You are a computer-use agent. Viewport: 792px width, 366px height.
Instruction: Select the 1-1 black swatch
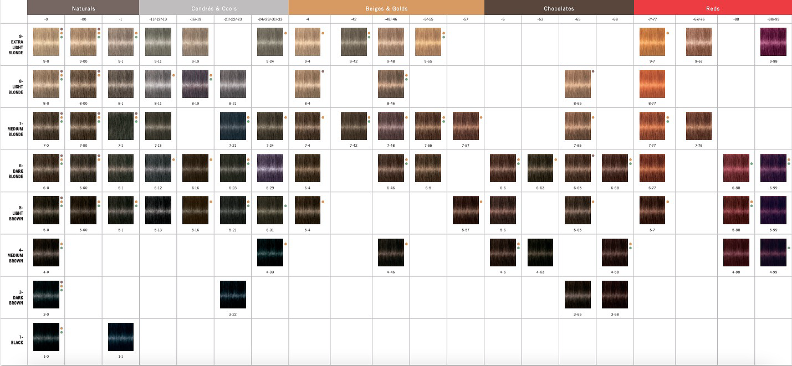pos(121,337)
